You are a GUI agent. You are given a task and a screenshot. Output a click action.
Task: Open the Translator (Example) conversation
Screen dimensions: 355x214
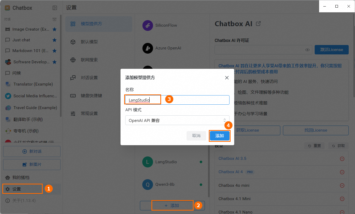[31, 84]
